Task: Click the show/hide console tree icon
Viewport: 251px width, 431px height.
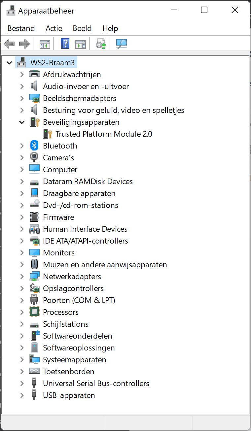Action: pyautogui.click(x=45, y=44)
